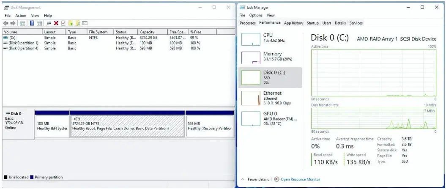
Task: Click Open Resource Monitor link
Action: click(x=300, y=179)
